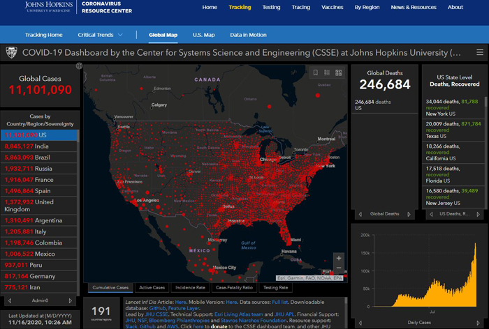The height and width of the screenshot is (329, 489).
Task: Select Germany in the country list
Action: 38,277
